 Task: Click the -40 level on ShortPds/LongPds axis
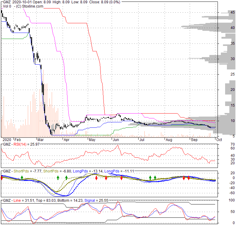[232, 188]
